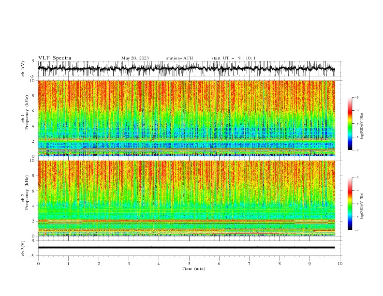Click time axis tick label "9"

point(309,264)
